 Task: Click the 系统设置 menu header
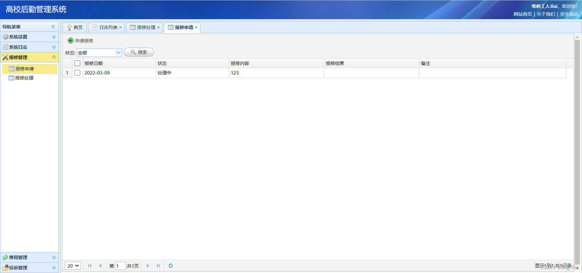point(29,37)
